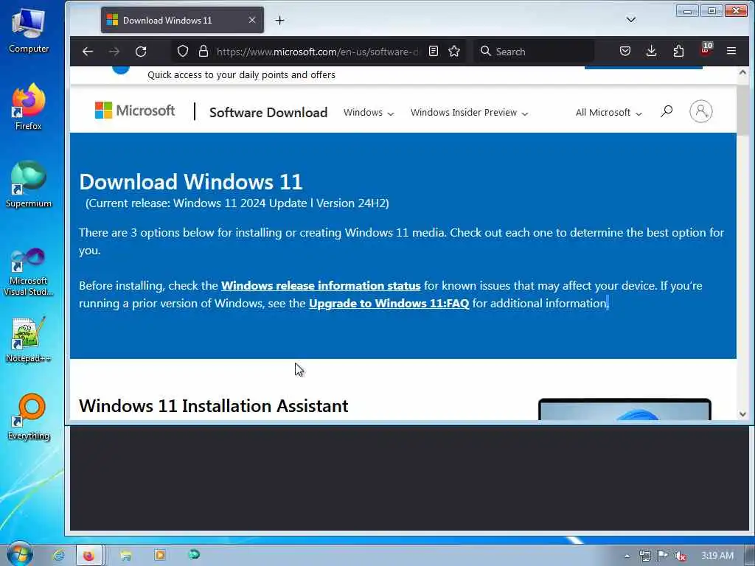This screenshot has height=566, width=755.
Task: Click the muted volume tray icon
Action: coord(681,556)
